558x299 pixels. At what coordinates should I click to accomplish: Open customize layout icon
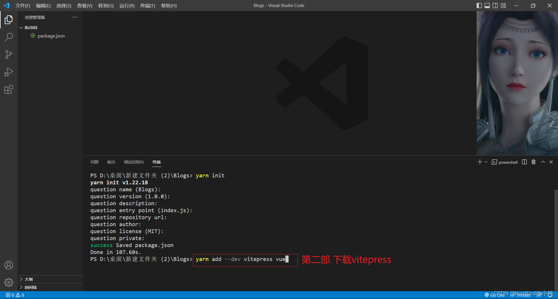(503, 6)
